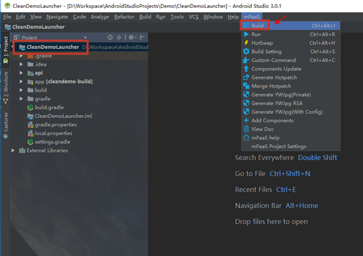
Task: Choose Merge Hotpatch menu entry
Action: pyautogui.click(x=291, y=86)
